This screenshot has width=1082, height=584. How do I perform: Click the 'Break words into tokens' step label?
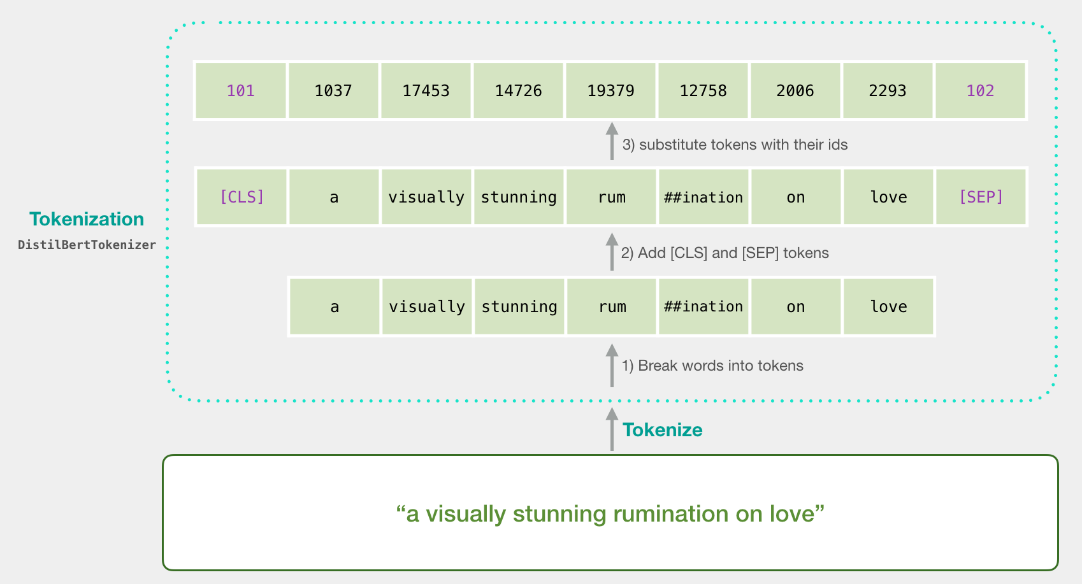[x=712, y=366]
